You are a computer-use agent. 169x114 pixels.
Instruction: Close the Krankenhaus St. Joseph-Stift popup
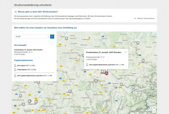click(x=125, y=52)
